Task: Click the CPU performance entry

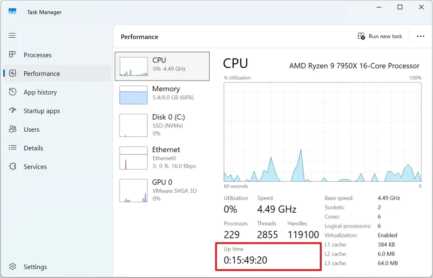Action: click(x=162, y=66)
